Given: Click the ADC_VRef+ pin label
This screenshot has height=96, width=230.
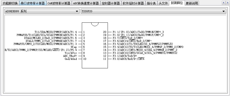Looking at the screenshot, I should [70, 56].
